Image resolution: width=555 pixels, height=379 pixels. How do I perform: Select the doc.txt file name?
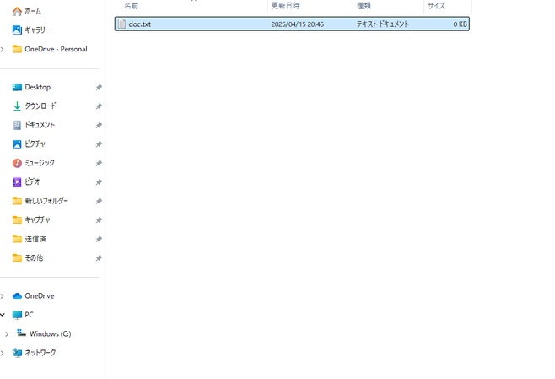pyautogui.click(x=139, y=24)
